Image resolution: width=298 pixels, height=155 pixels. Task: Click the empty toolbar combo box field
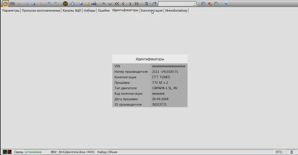point(175,4)
